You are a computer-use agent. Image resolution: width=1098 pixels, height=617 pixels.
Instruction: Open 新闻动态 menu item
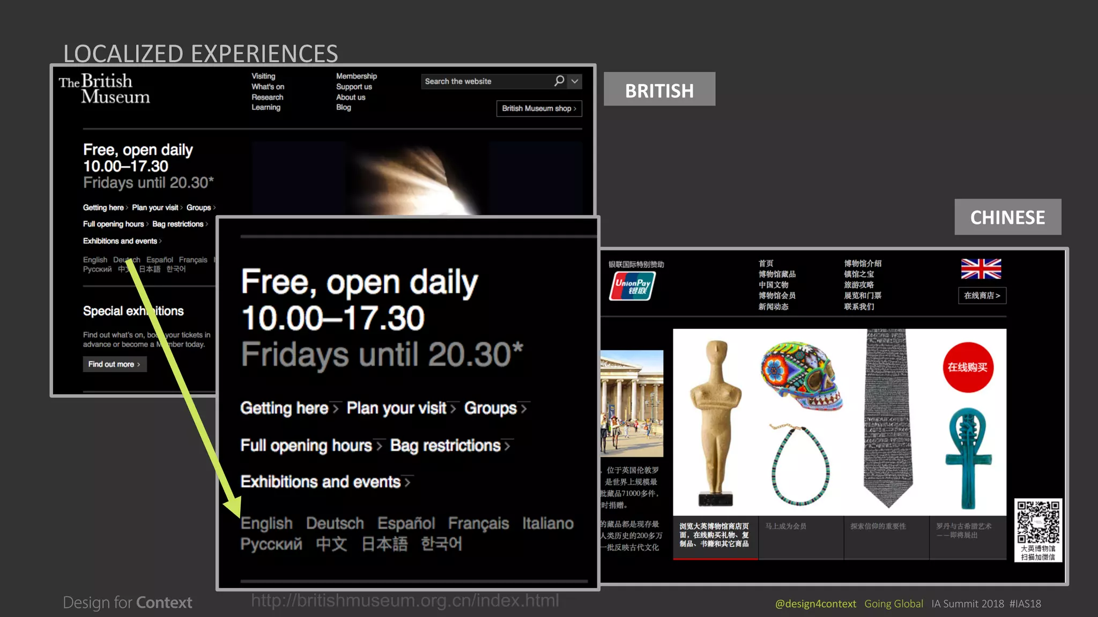pyautogui.click(x=773, y=306)
